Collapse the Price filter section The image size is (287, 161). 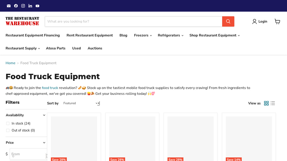44,143
